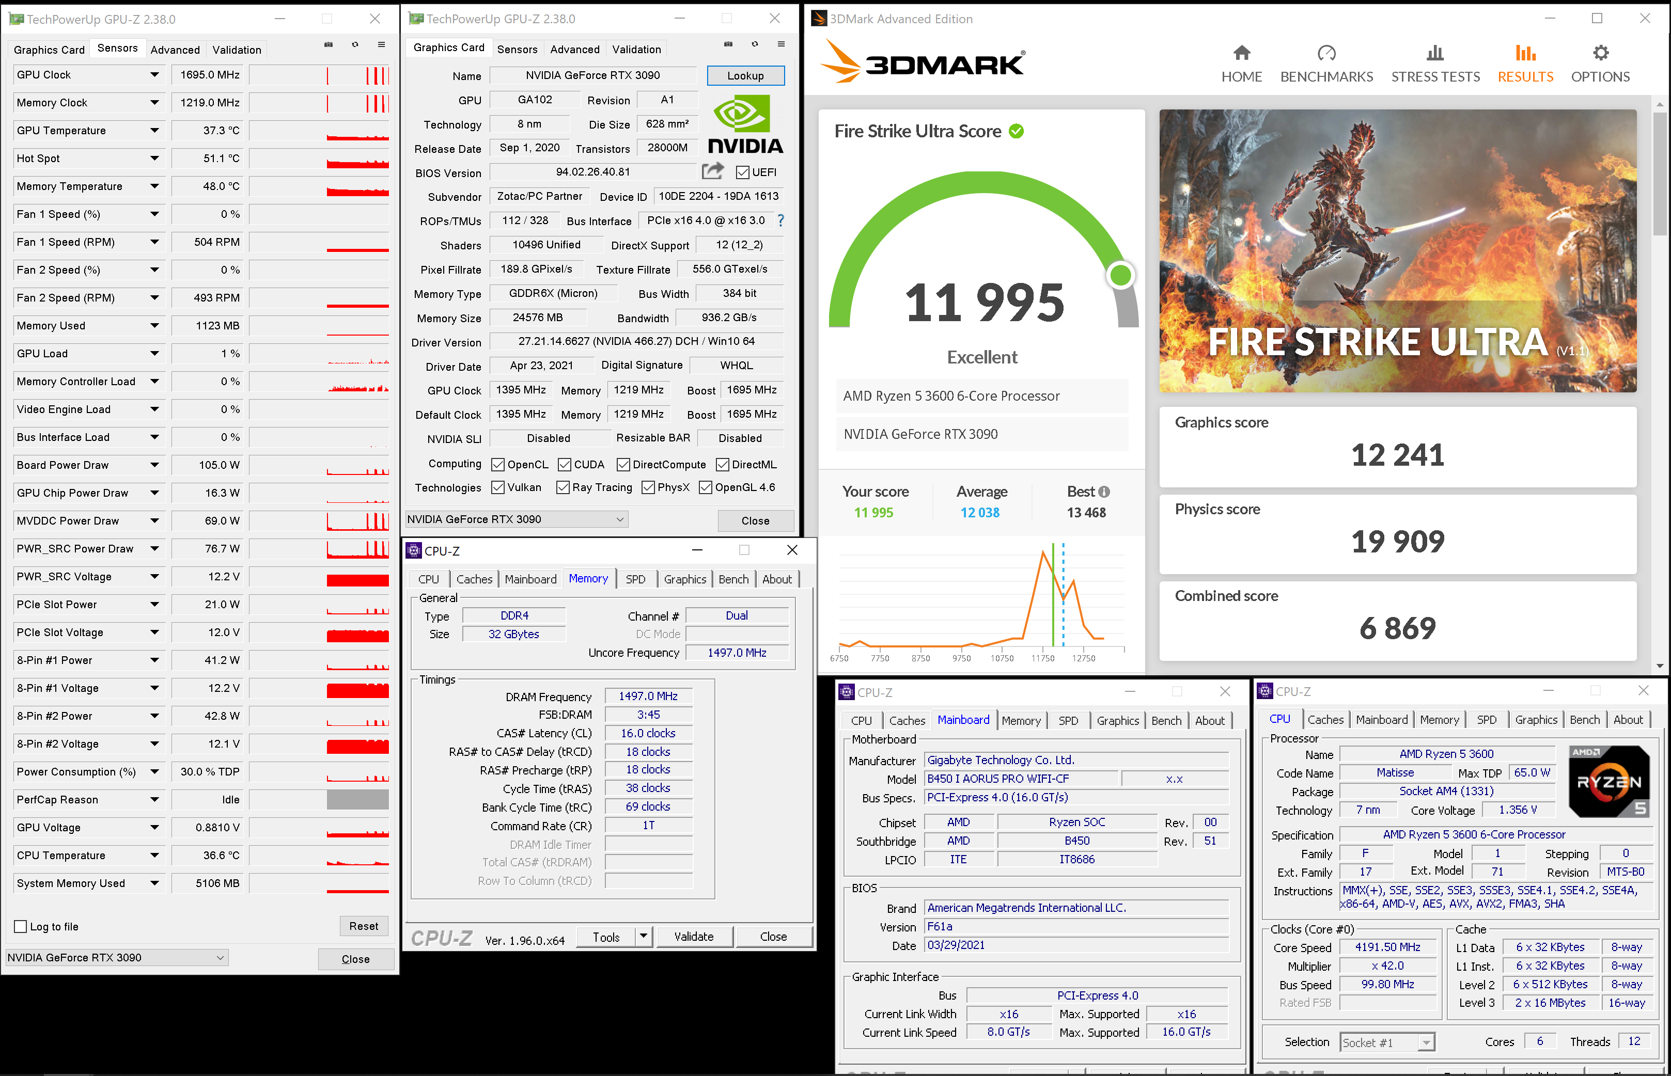Click the NVIDIA logo in GPU-Z
Screen dimensions: 1671x1076
(x=745, y=125)
